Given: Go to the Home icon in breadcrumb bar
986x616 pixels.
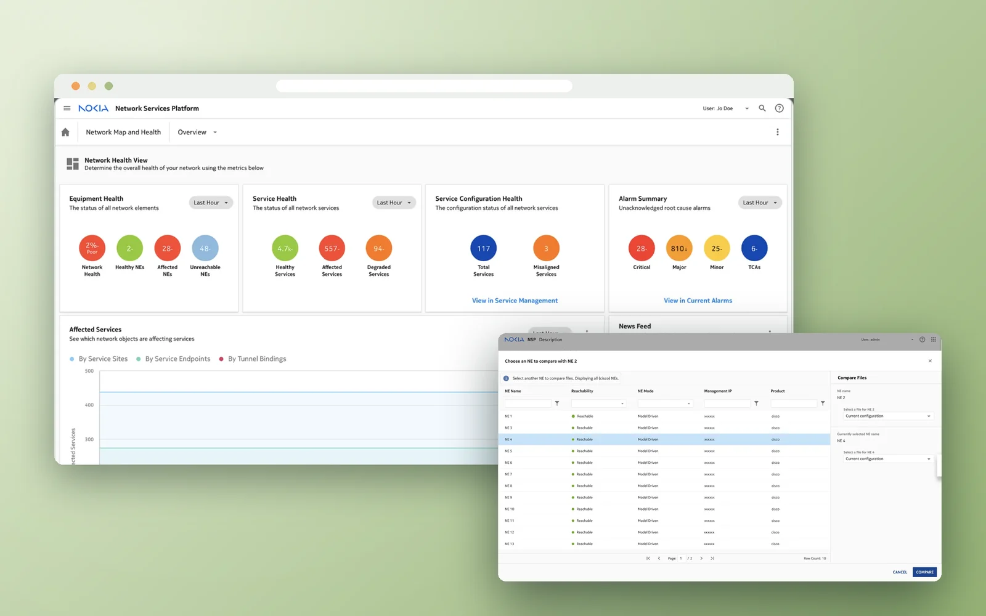Looking at the screenshot, I should point(65,132).
